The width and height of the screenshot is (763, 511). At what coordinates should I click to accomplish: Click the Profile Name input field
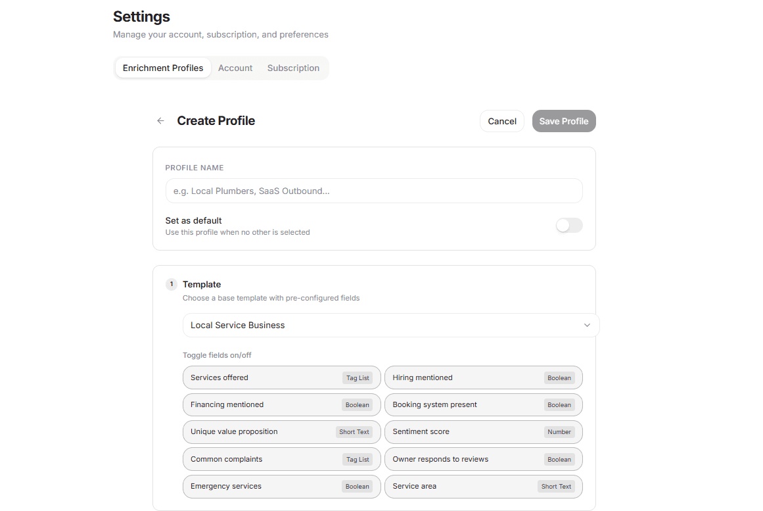[373, 191]
